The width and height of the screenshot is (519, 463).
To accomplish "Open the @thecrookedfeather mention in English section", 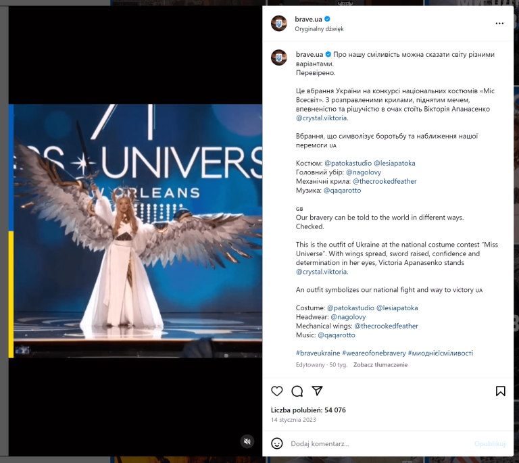I will (x=386, y=326).
